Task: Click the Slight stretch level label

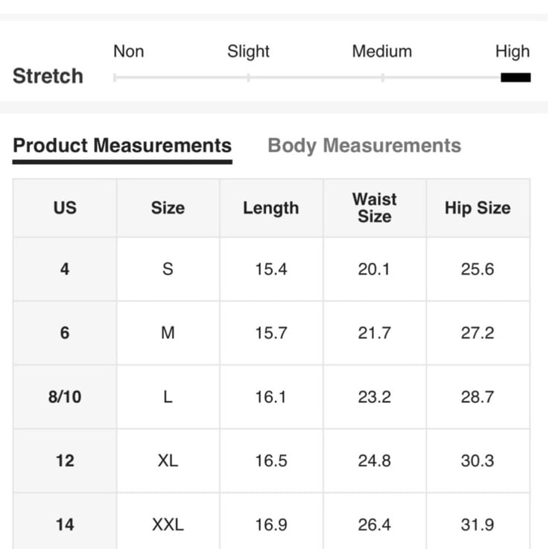Action: pos(248,51)
